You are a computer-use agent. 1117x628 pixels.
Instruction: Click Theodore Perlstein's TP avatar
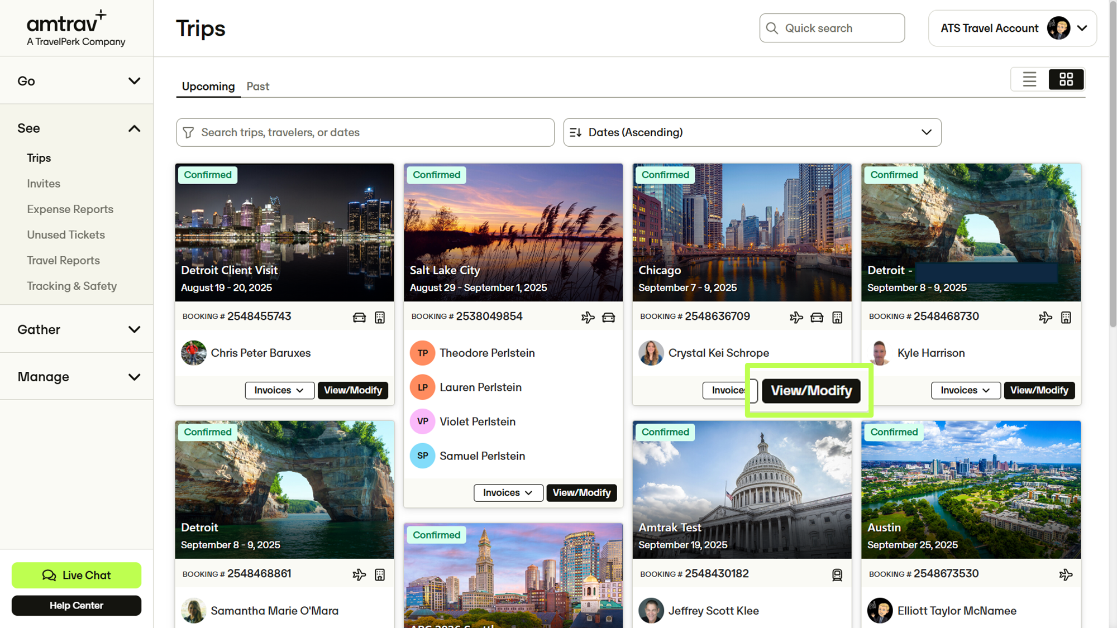click(422, 353)
